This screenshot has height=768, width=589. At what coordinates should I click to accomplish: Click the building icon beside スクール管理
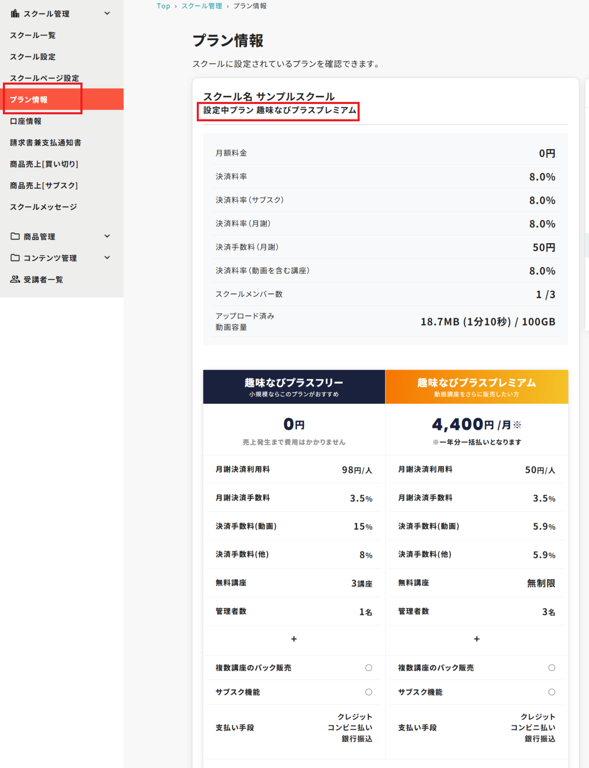(15, 14)
